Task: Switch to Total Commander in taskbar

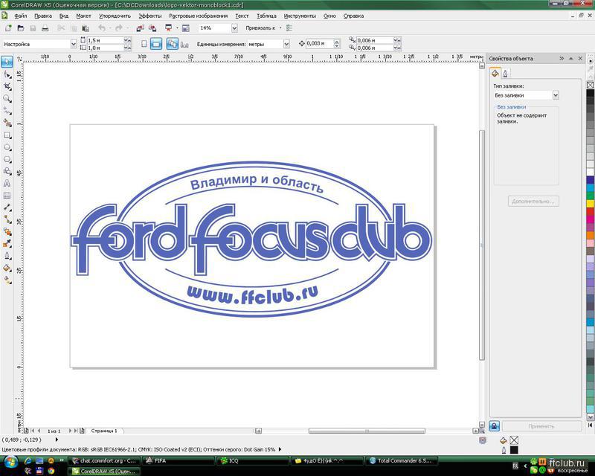Action: tap(402, 460)
